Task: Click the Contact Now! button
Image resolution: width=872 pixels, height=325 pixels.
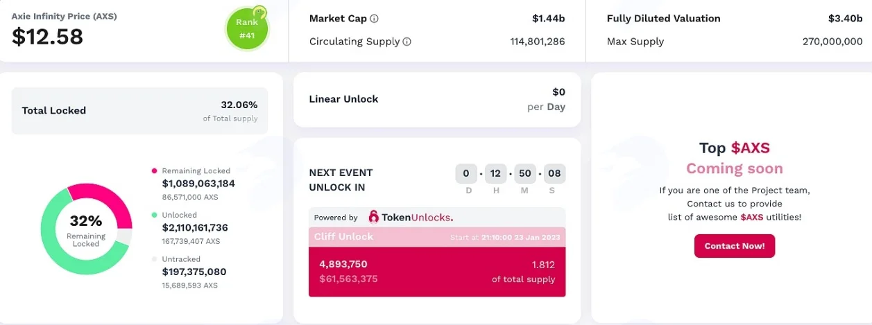Action: click(735, 246)
